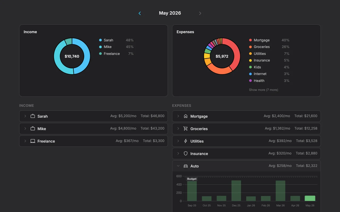Click the Groceries legend color dot
The height and width of the screenshot is (212, 340).
tap(250, 47)
